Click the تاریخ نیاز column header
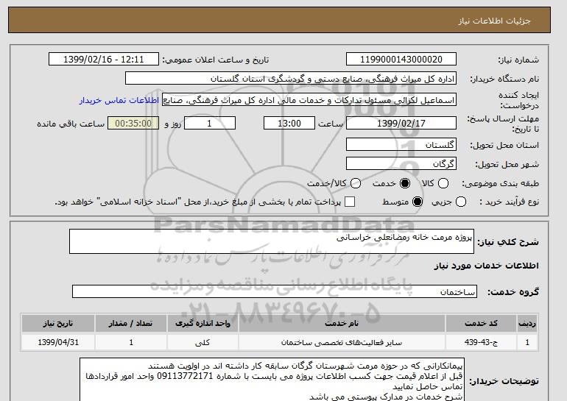This screenshot has width=567, height=401. click(x=58, y=323)
